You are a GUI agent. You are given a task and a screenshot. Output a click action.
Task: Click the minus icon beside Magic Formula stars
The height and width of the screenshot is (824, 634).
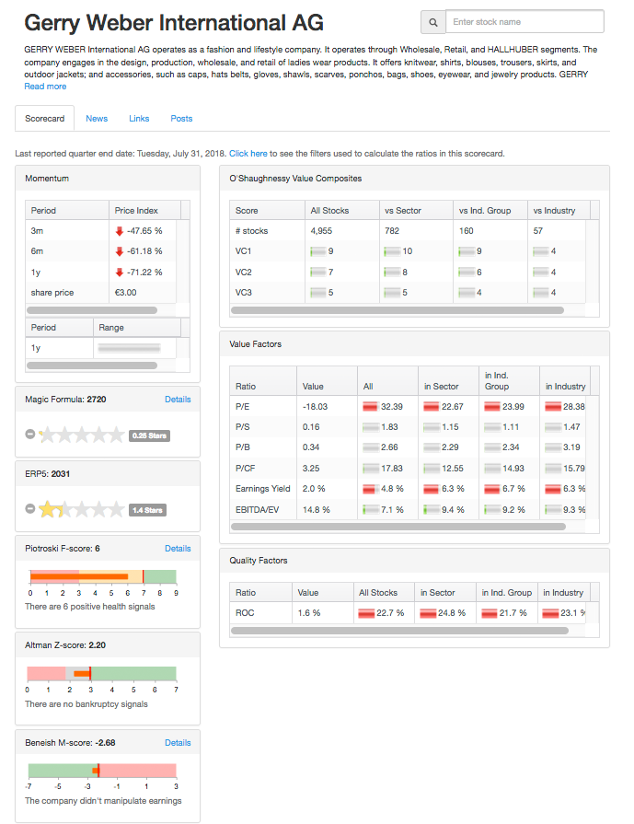pyautogui.click(x=30, y=435)
